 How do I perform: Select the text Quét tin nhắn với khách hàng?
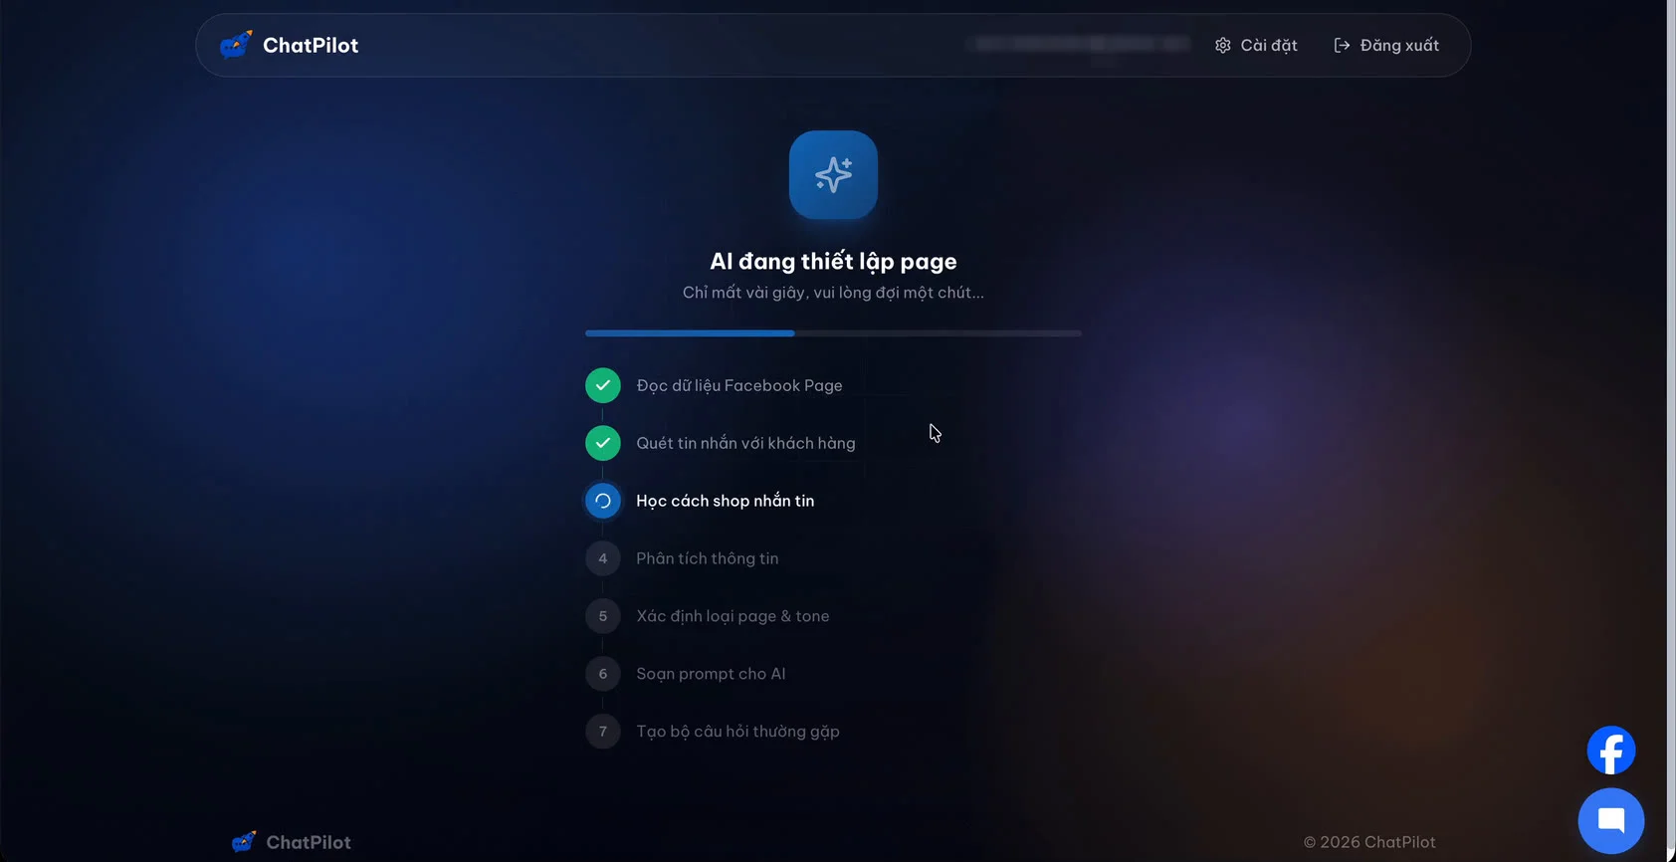point(745,443)
